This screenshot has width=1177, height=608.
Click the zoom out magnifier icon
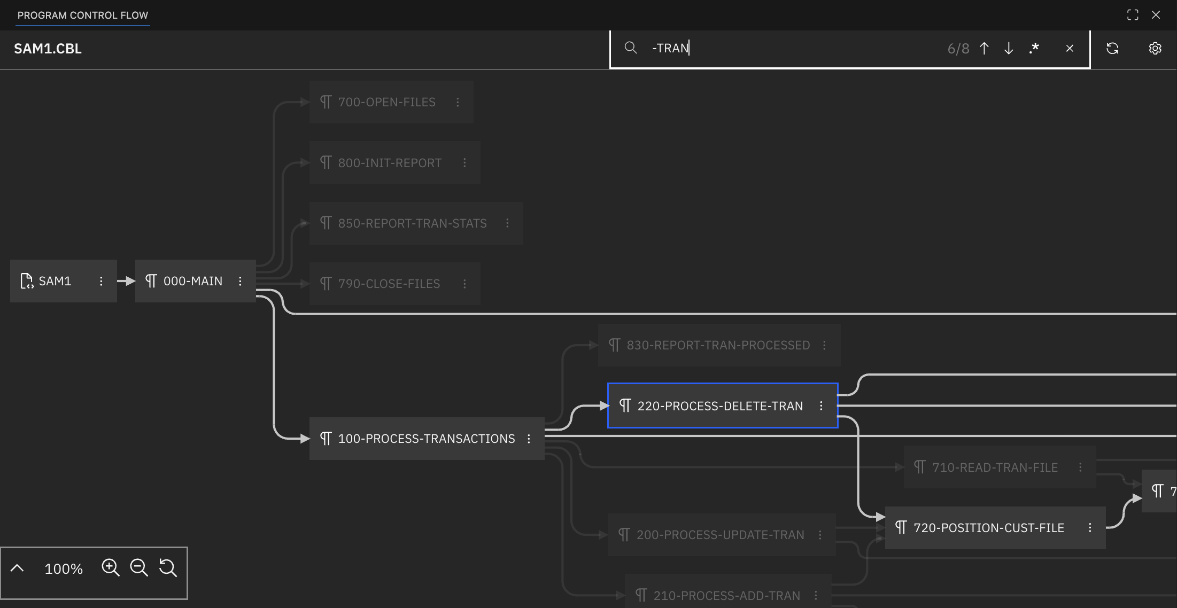[x=140, y=568]
